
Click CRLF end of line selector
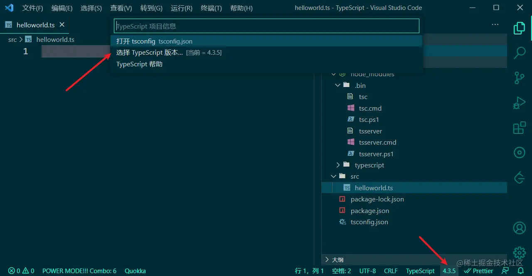(391, 271)
